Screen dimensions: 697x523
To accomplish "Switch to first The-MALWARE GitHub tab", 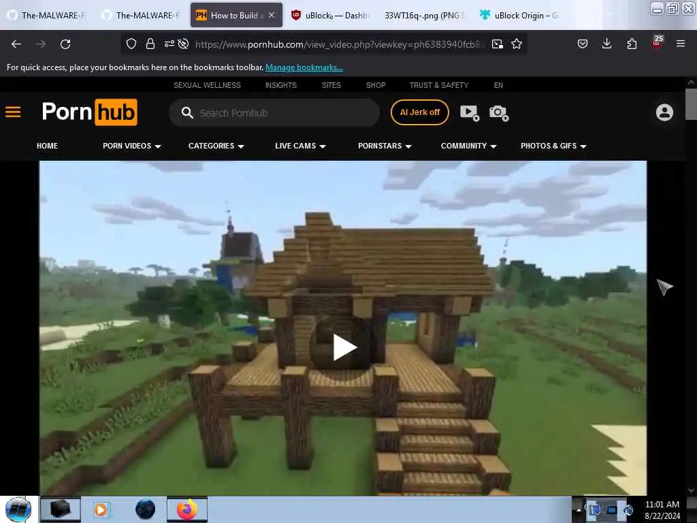I will click(x=48, y=15).
